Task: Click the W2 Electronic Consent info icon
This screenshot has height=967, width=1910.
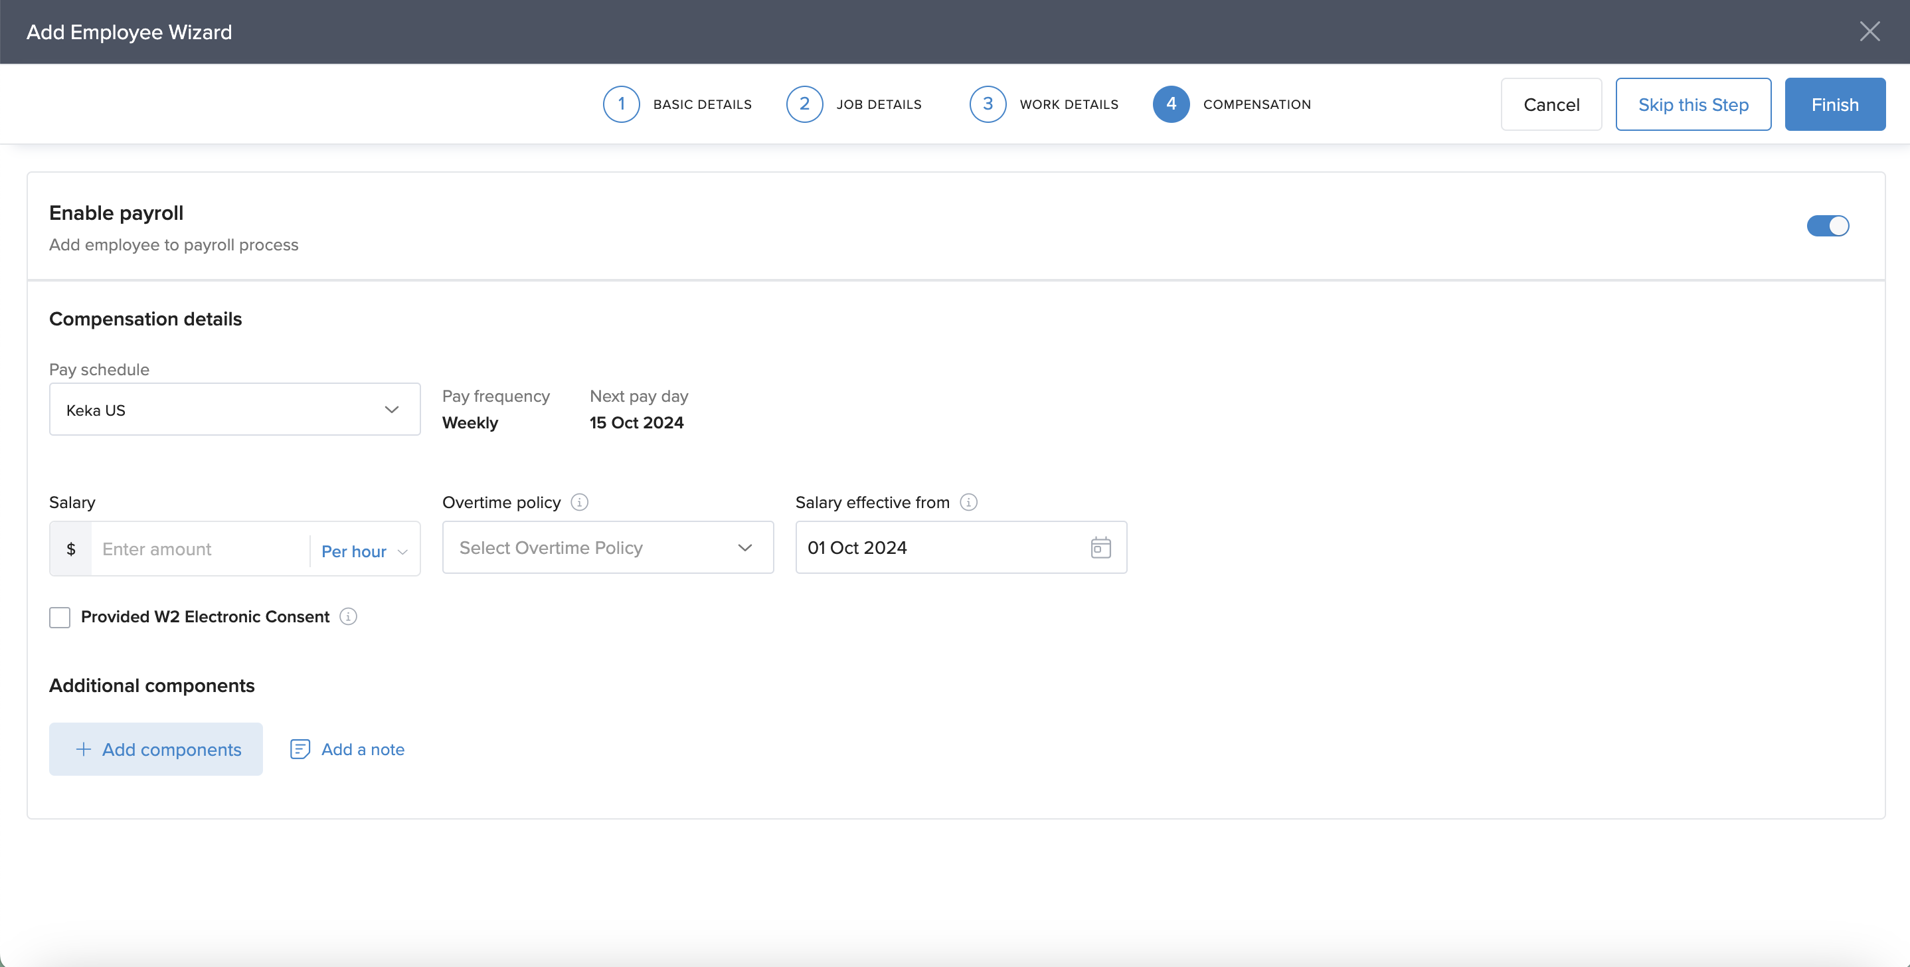Action: [x=348, y=616]
